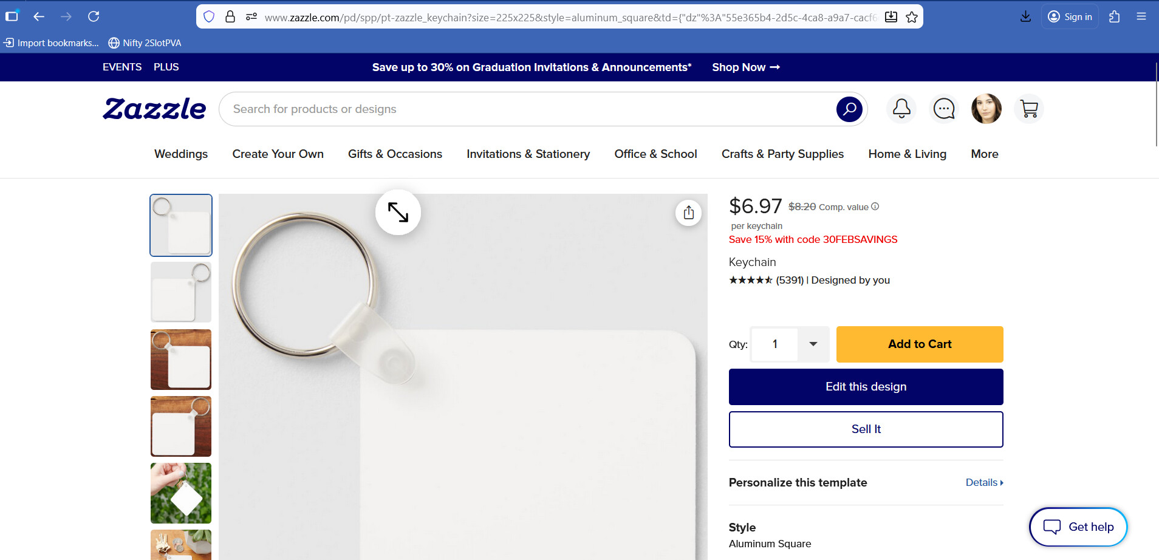Screen dimensions: 1159x560
Task: Click the search magnifier button
Action: (849, 109)
